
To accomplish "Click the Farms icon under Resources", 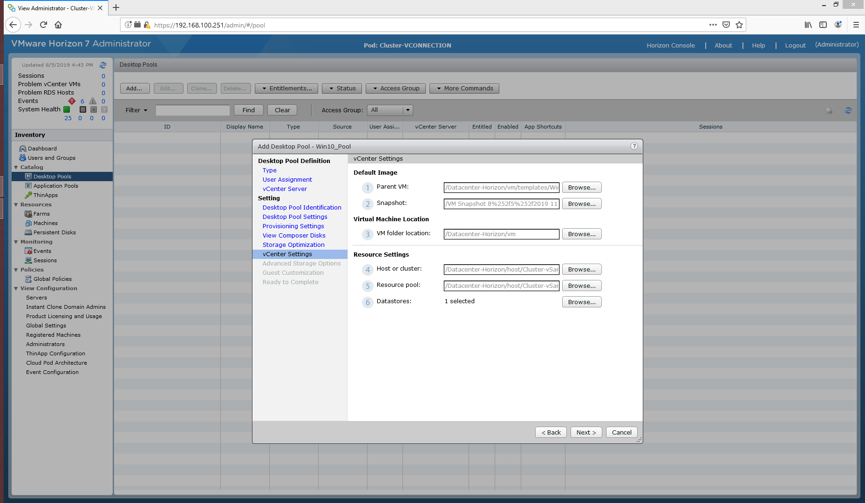I will [28, 214].
